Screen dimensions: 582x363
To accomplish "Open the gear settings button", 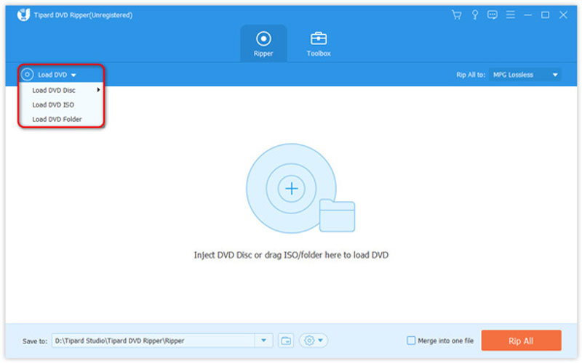I will tap(313, 340).
